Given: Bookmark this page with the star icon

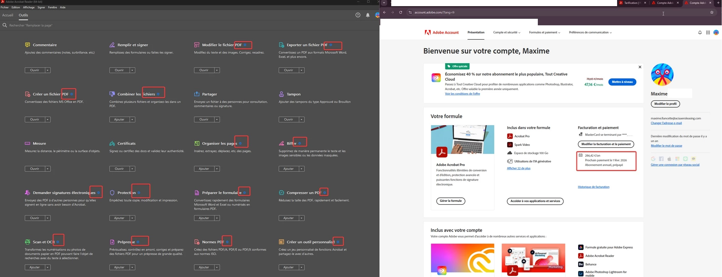Looking at the screenshot, I should [712, 13].
